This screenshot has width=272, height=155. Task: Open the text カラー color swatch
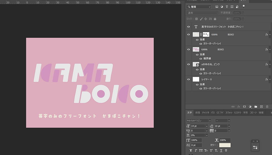point(225,145)
